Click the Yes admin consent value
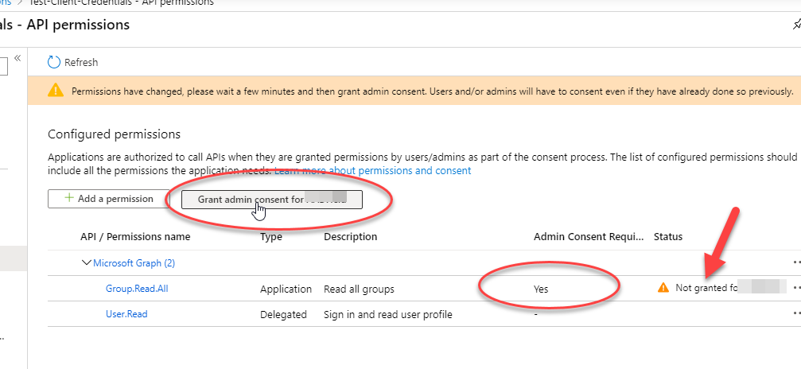This screenshot has width=801, height=369. (x=540, y=289)
